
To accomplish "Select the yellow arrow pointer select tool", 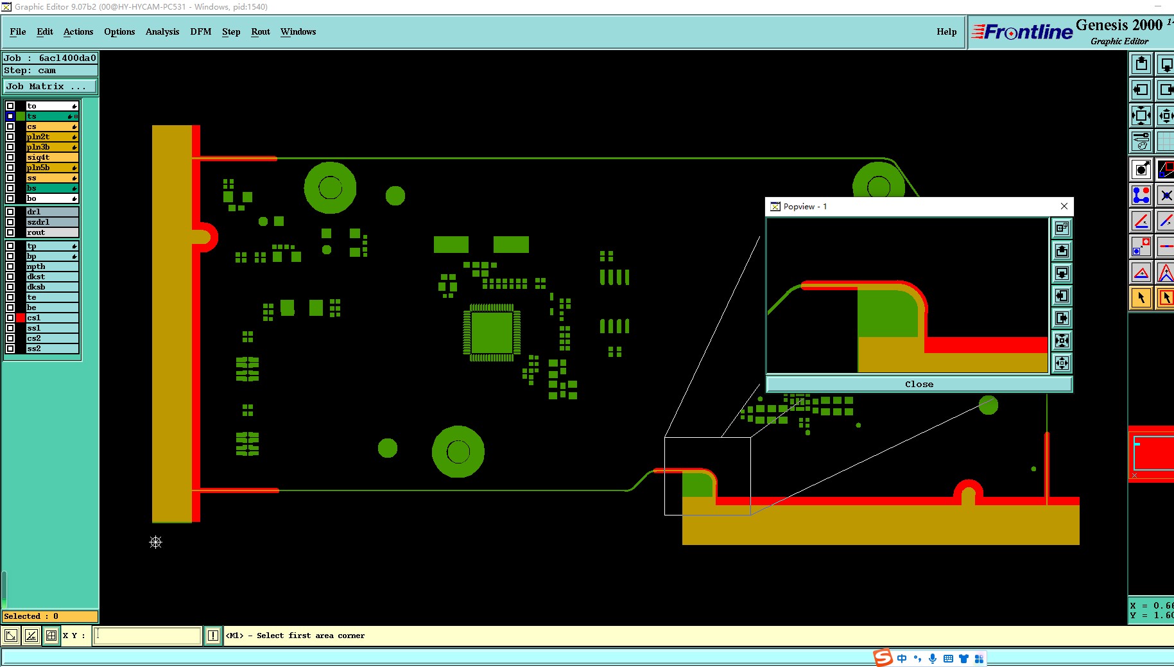I will (1141, 298).
